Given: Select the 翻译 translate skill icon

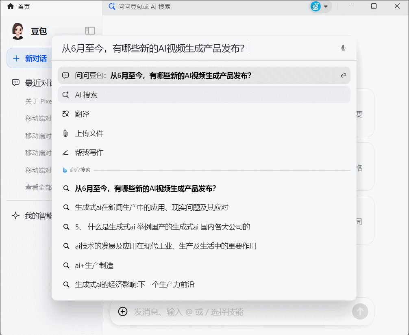Looking at the screenshot, I should tap(65, 115).
